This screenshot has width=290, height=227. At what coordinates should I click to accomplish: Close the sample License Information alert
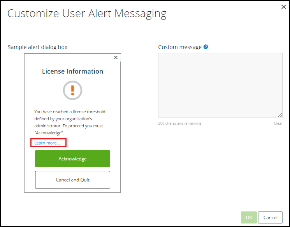116,58
